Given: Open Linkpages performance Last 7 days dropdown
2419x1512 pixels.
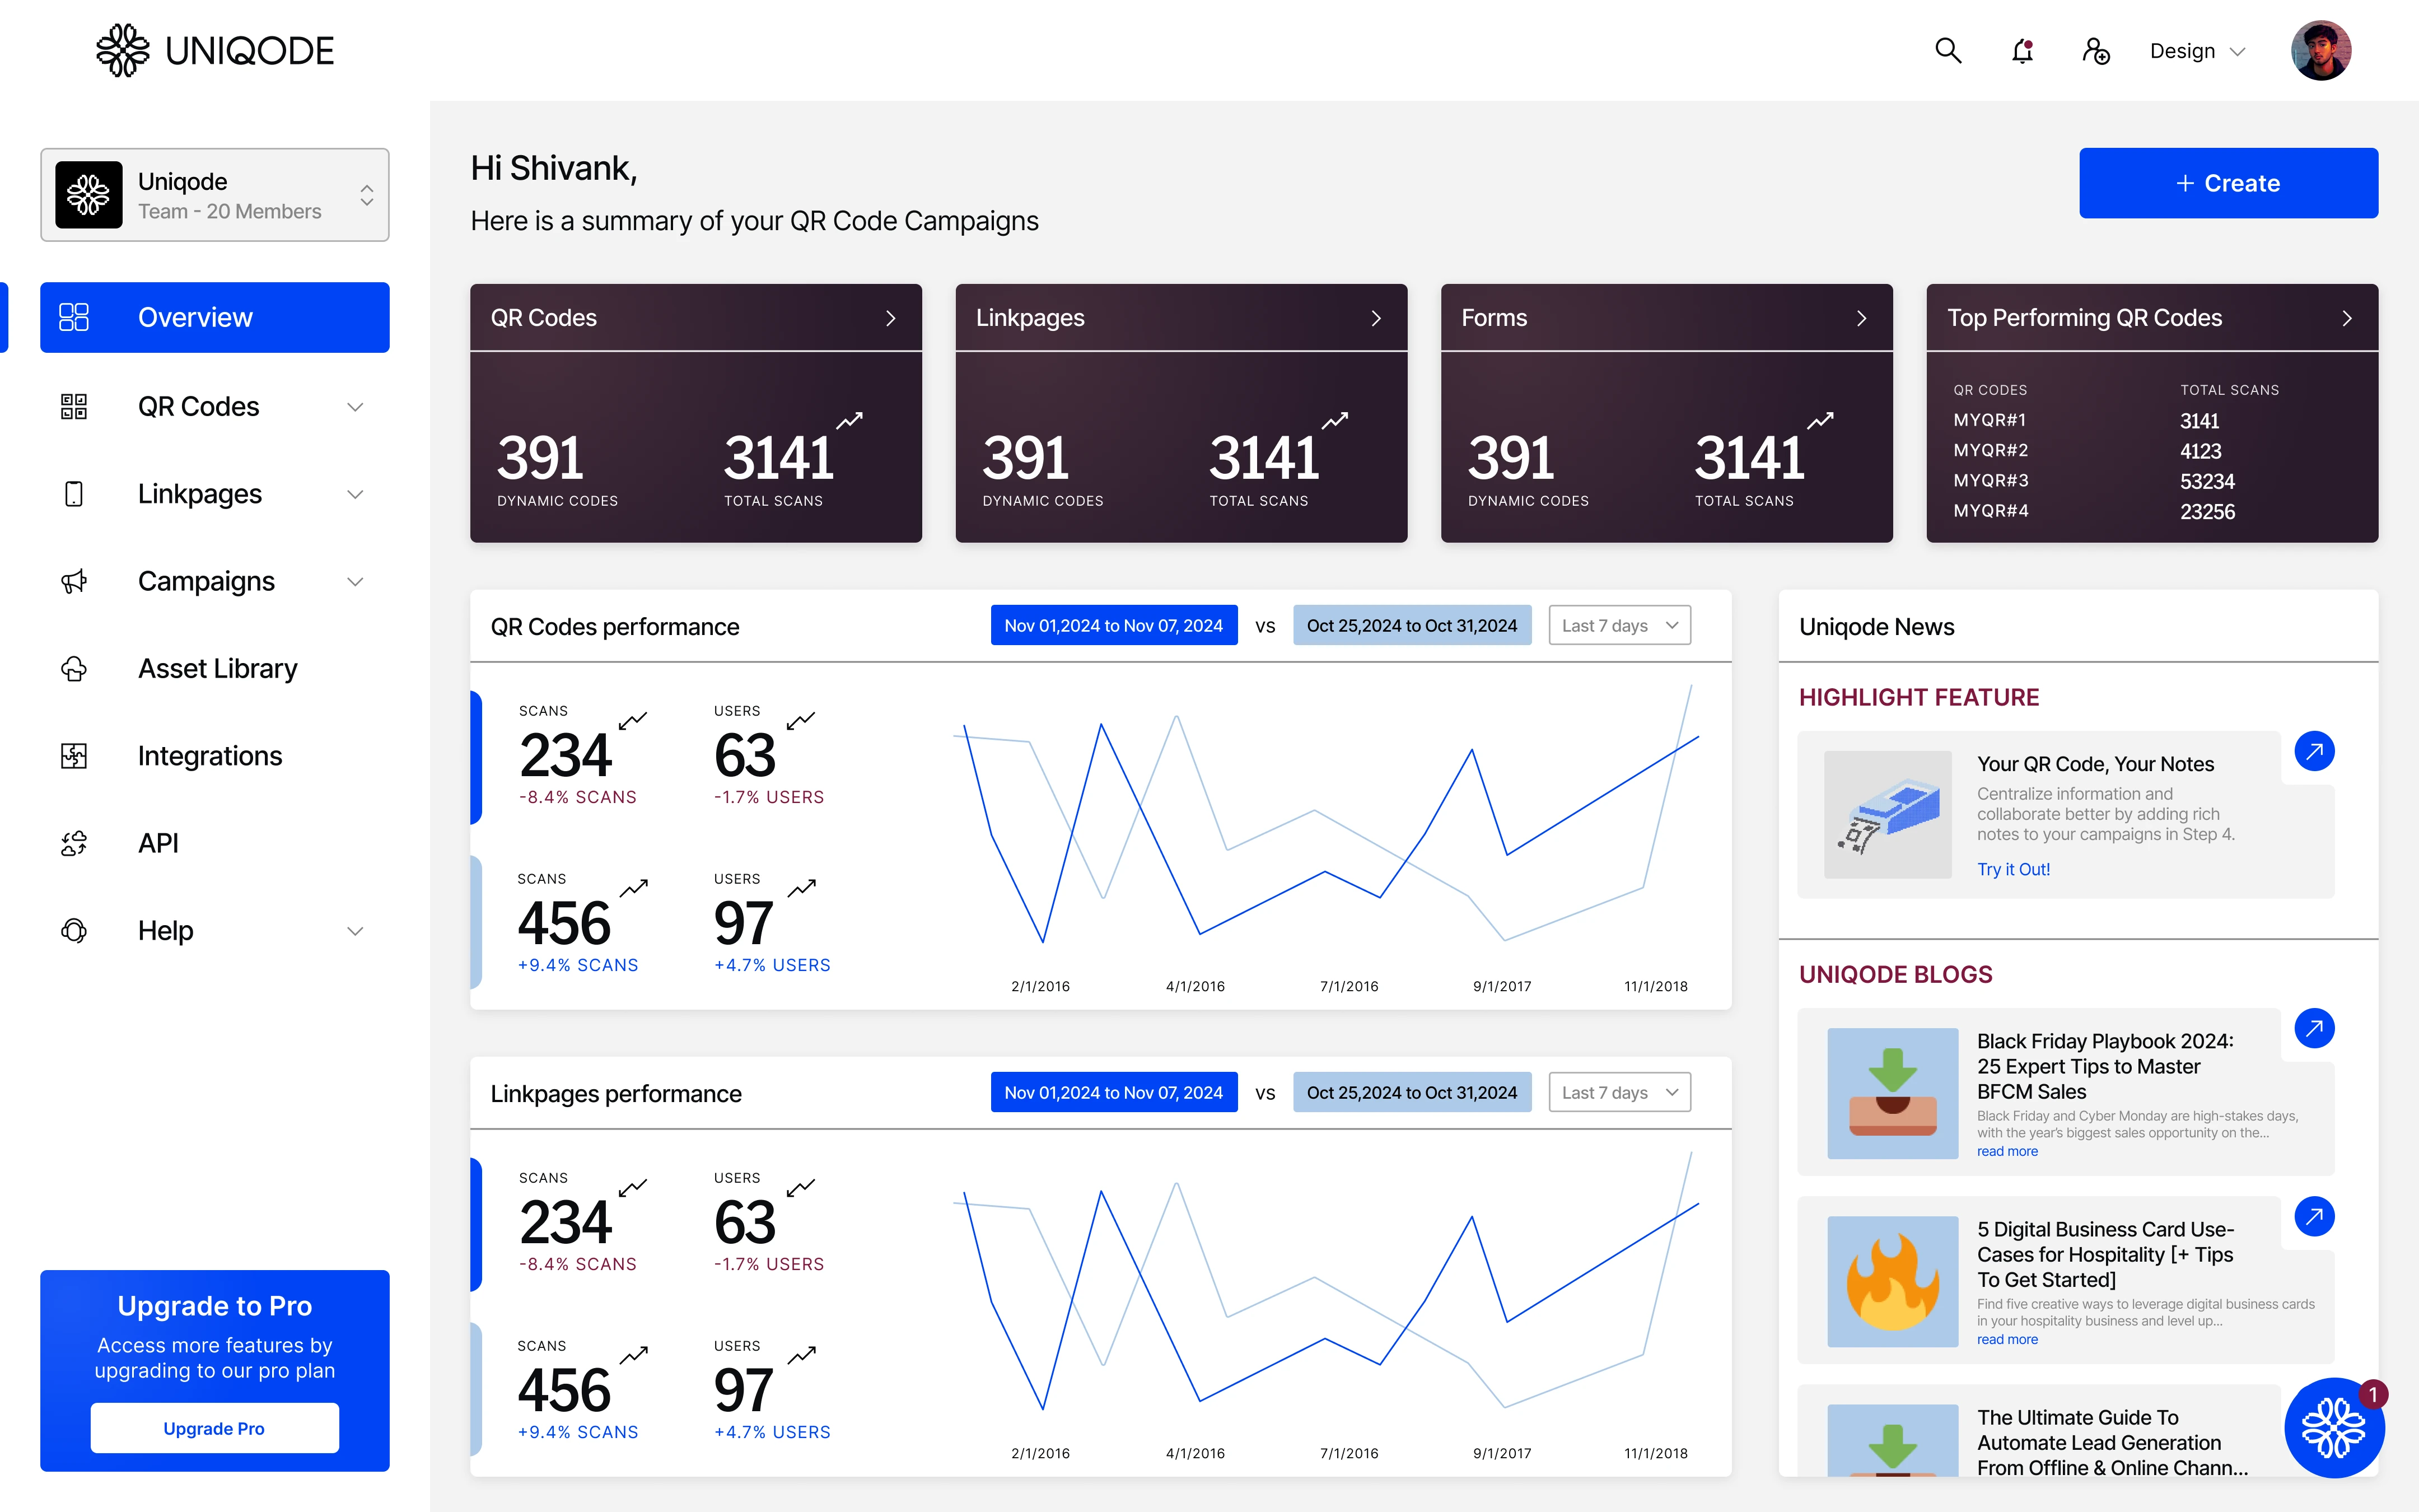Looking at the screenshot, I should 1619,1092.
